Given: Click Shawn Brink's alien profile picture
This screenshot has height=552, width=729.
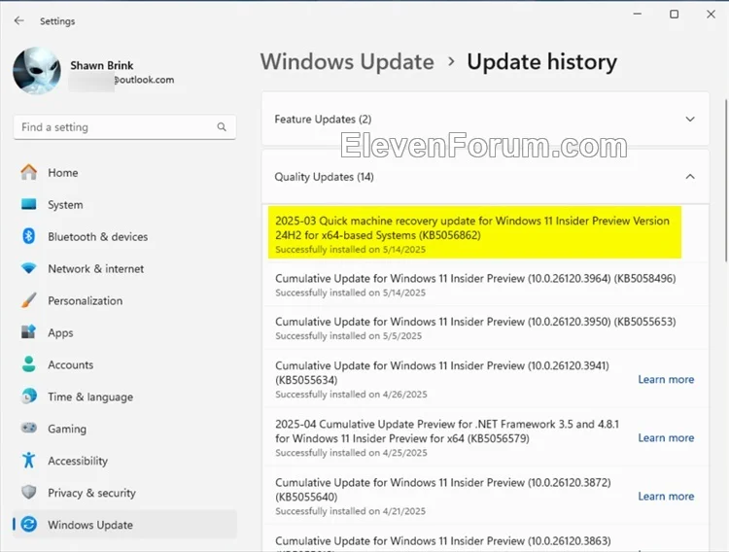Looking at the screenshot, I should click(x=37, y=71).
